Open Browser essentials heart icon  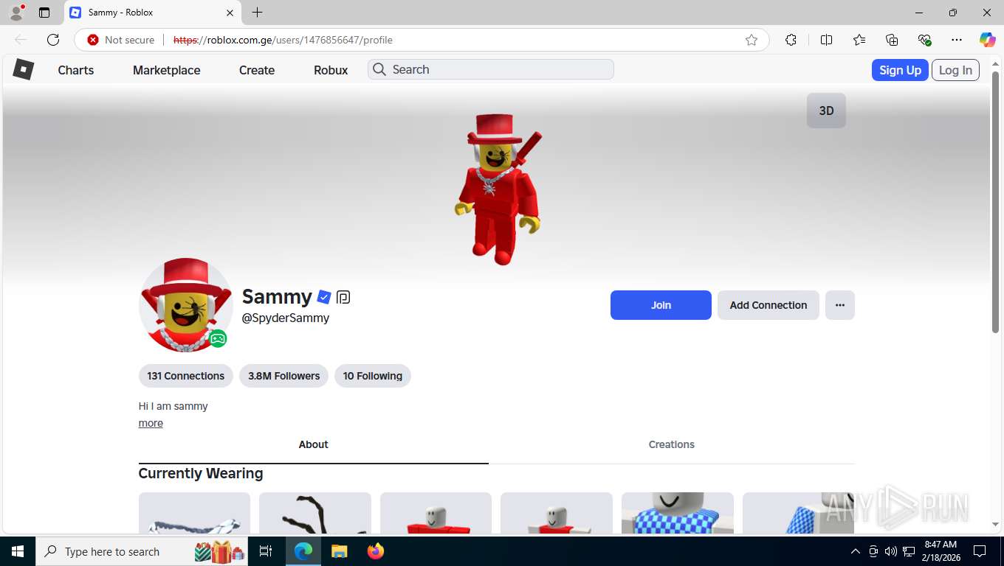[x=924, y=40]
